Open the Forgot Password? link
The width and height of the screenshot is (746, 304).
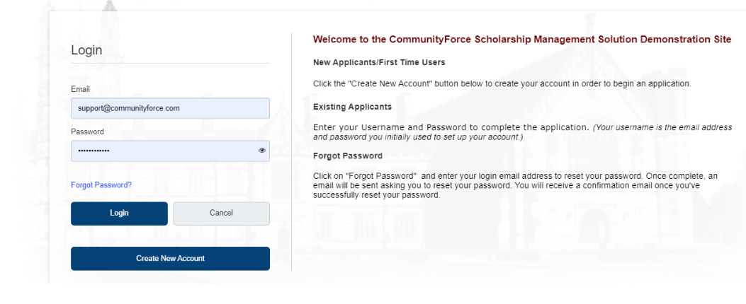[x=101, y=185]
